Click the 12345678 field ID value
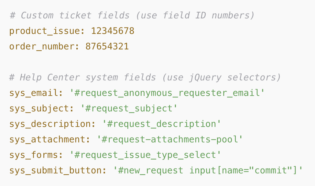This screenshot has height=186, width=315. (x=113, y=31)
